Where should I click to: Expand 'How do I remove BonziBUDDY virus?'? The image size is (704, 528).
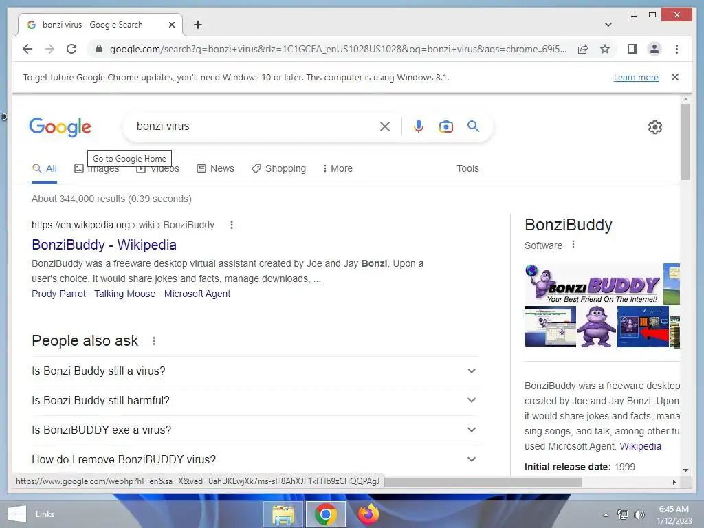tap(255, 460)
